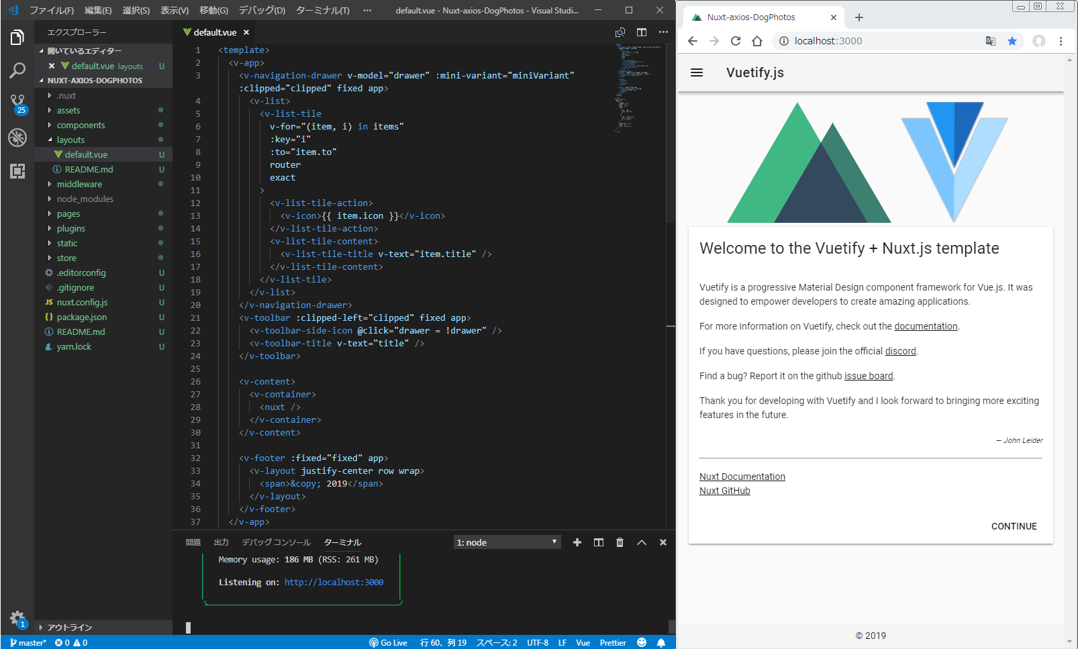Switch to the デバッグ コンソール panel tab
The image size is (1078, 649).
pos(276,542)
